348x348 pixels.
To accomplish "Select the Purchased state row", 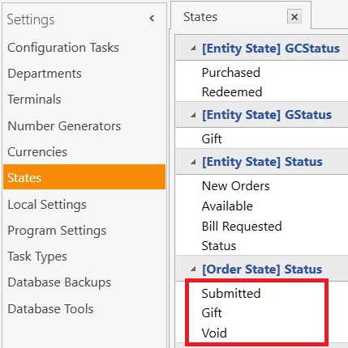I will coord(262,73).
